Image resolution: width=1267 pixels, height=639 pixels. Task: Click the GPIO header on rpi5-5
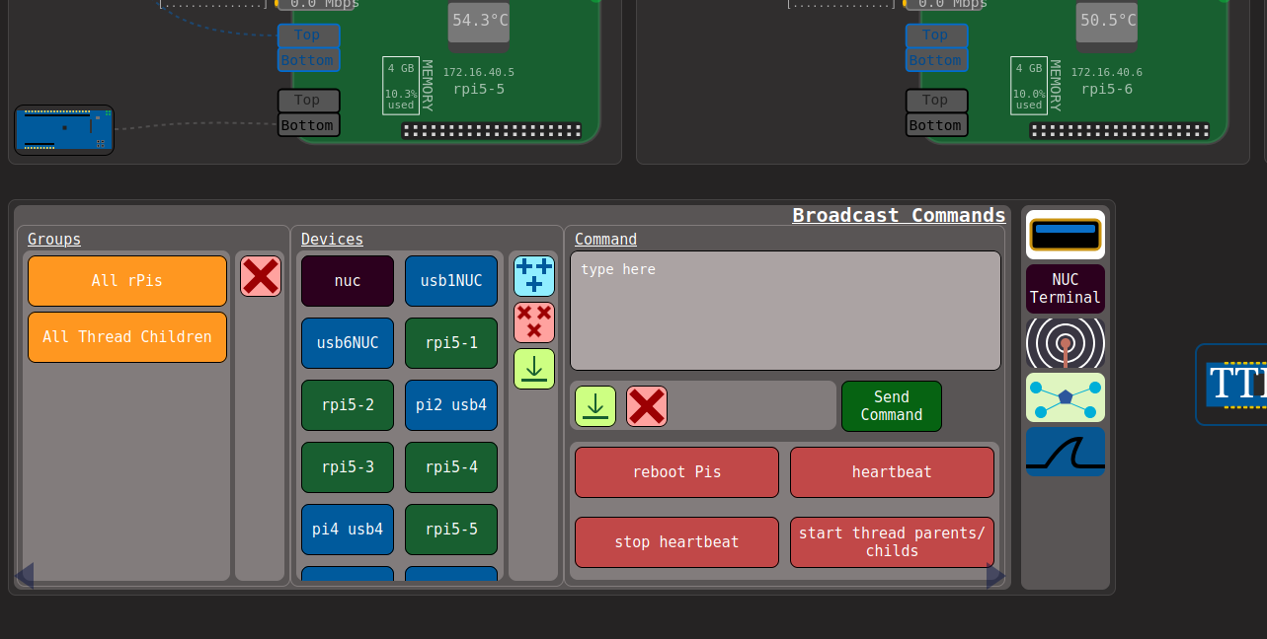tap(492, 130)
